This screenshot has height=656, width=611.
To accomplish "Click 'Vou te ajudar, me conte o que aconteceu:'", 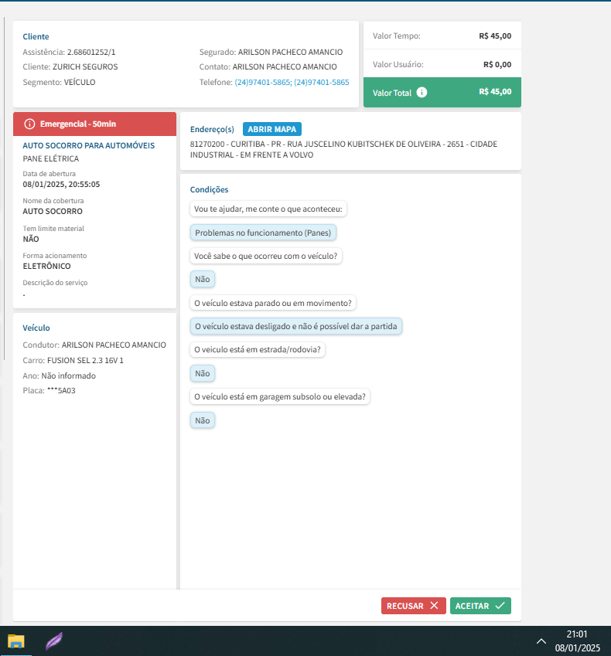I will click(x=268, y=209).
